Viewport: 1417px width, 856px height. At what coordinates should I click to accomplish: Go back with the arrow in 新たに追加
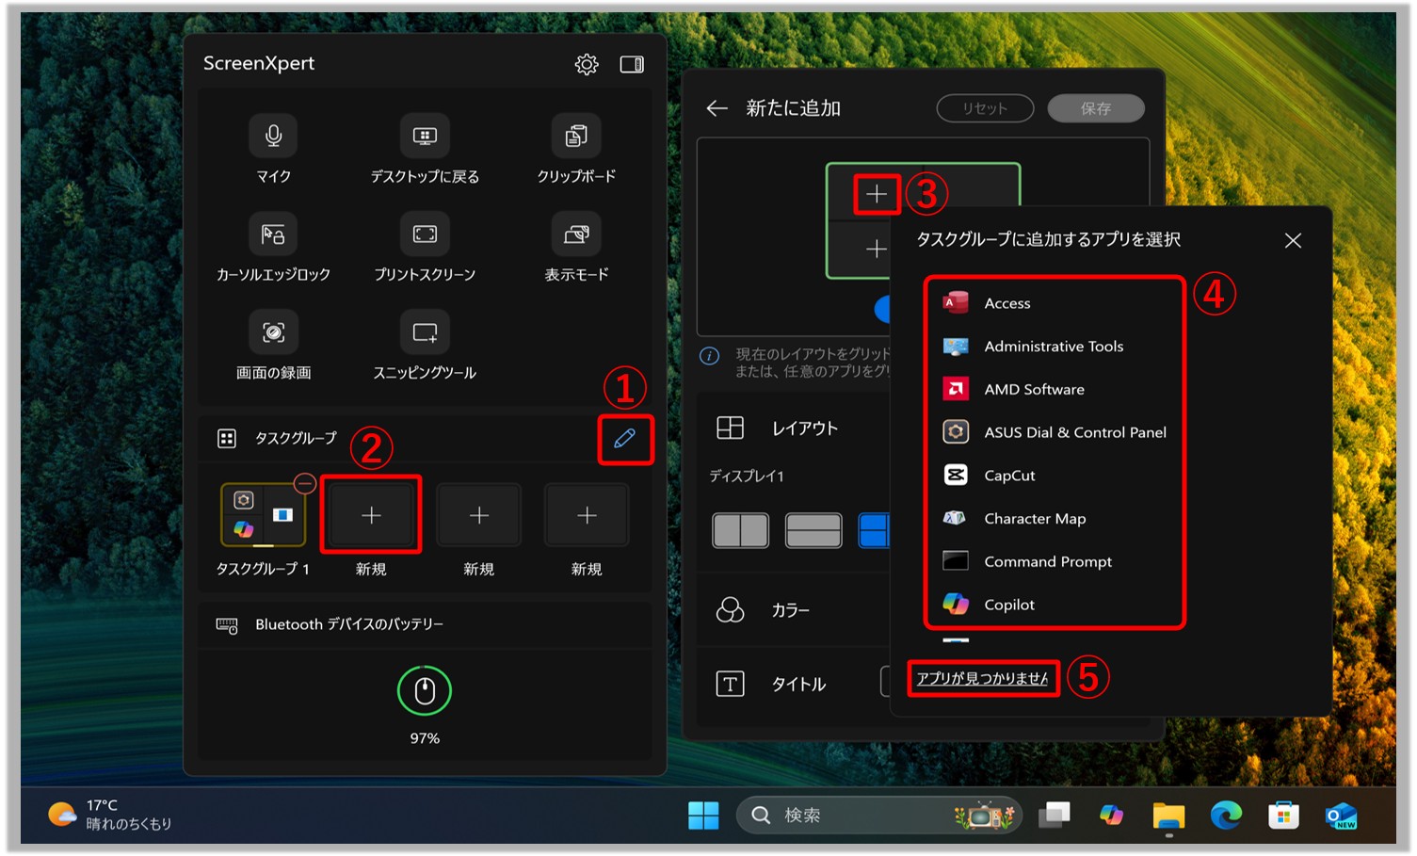[x=717, y=108]
